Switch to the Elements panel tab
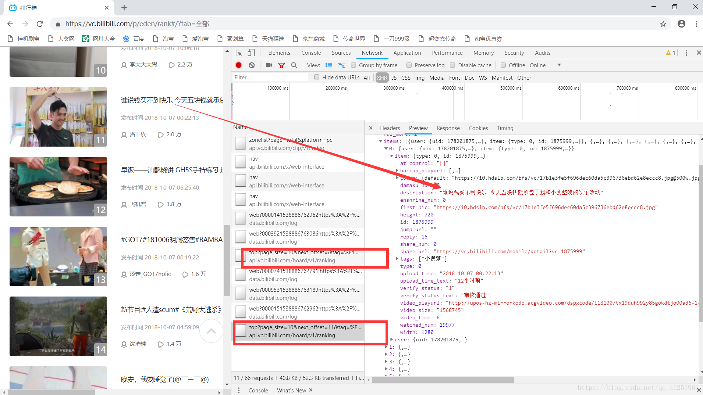The height and width of the screenshot is (395, 703). (x=279, y=53)
